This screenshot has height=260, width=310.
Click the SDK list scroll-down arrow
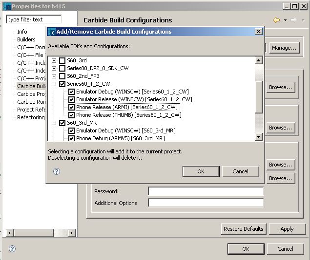[x=259, y=137]
